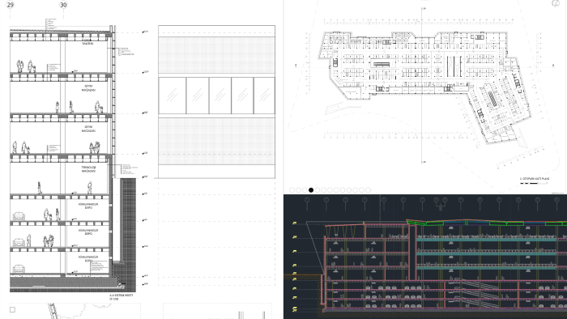
Task: Open the parking floor plan image
Action: tap(425, 97)
